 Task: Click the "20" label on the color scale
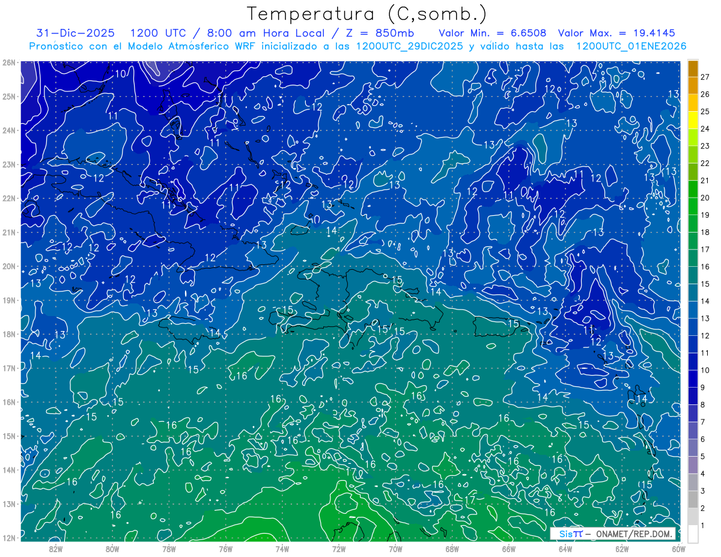tap(705, 198)
